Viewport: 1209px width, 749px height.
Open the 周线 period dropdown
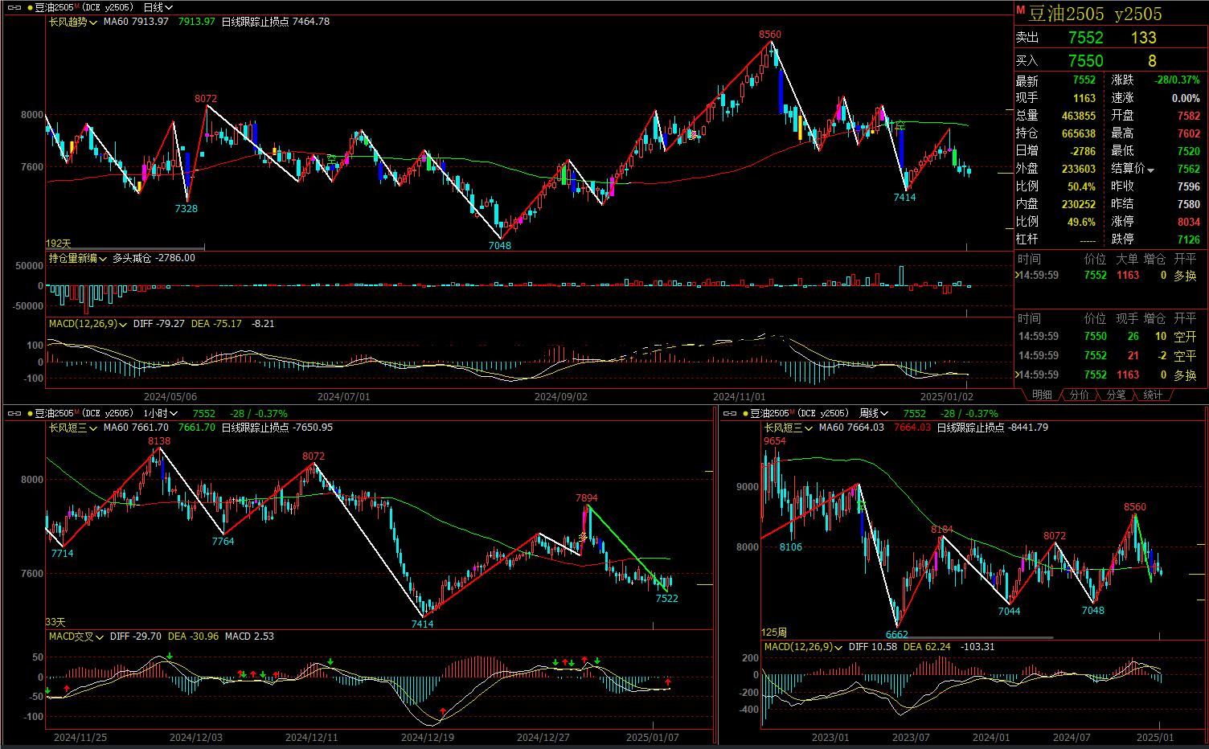tap(874, 413)
